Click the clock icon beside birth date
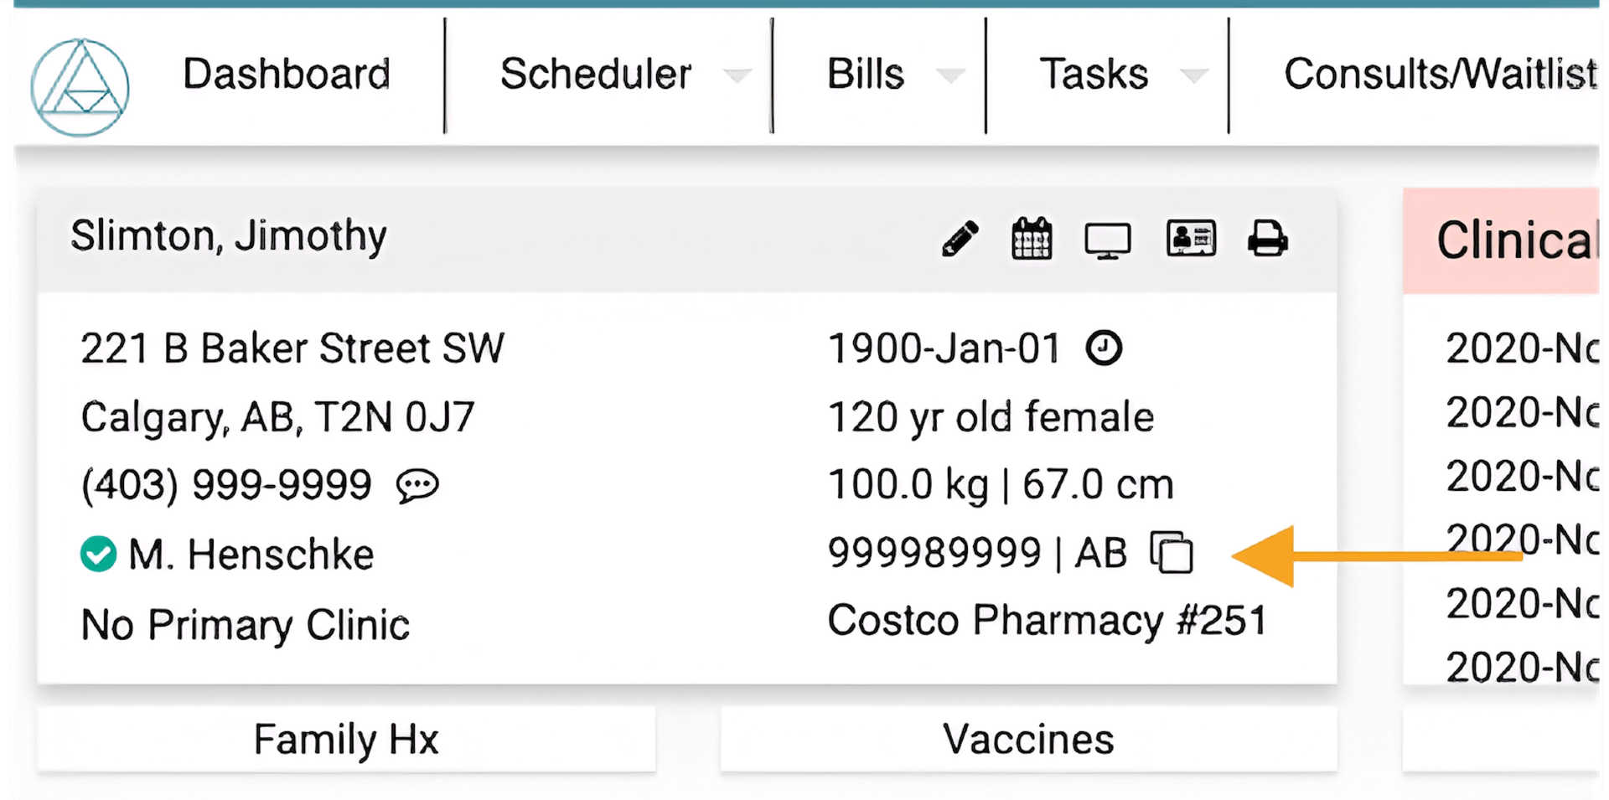The height and width of the screenshot is (800, 1609). click(1104, 348)
